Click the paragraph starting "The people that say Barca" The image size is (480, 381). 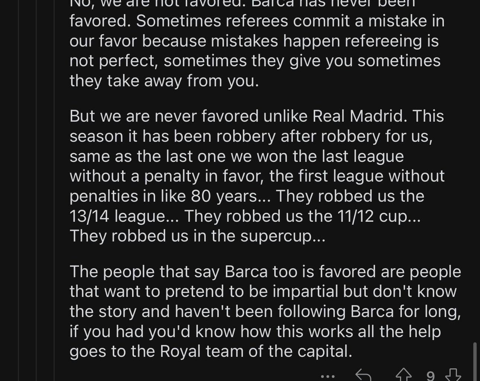(265, 311)
